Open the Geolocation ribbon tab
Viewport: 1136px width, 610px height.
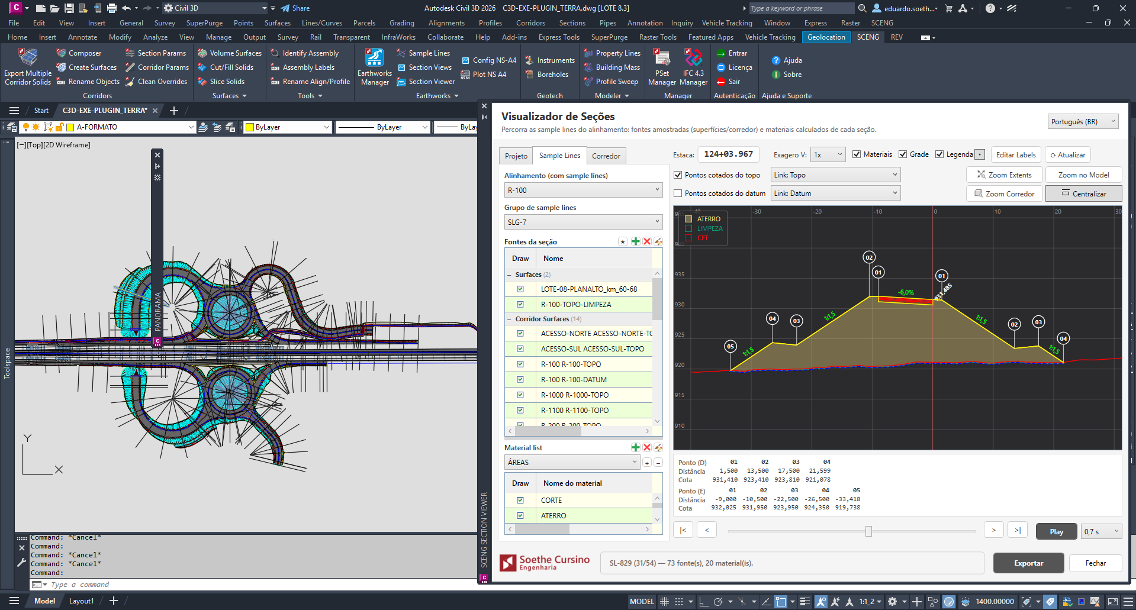click(x=826, y=37)
